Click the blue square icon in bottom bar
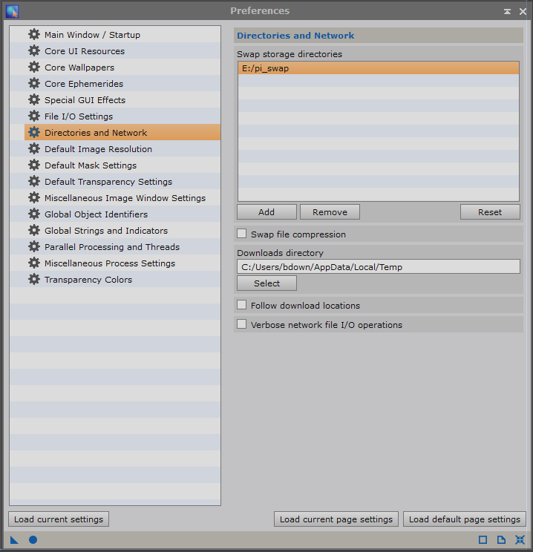 point(483,539)
